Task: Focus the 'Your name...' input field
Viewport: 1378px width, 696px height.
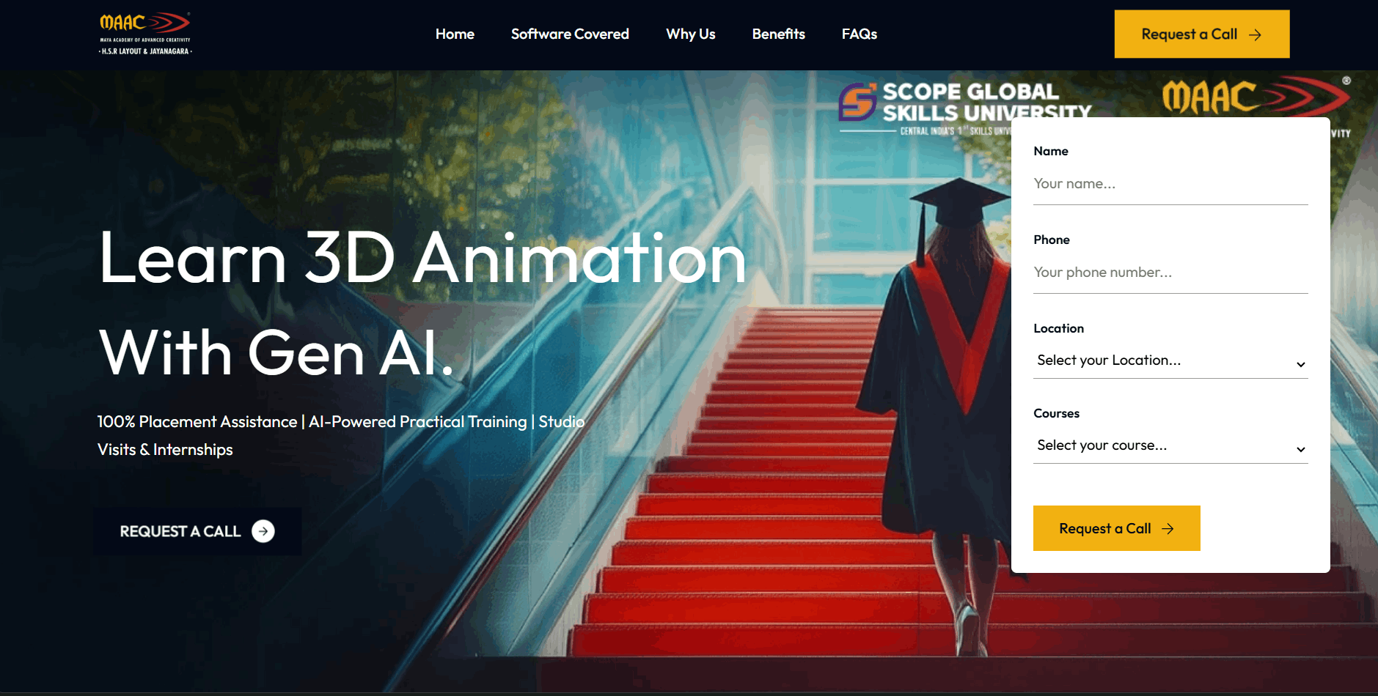Action: pos(1170,184)
